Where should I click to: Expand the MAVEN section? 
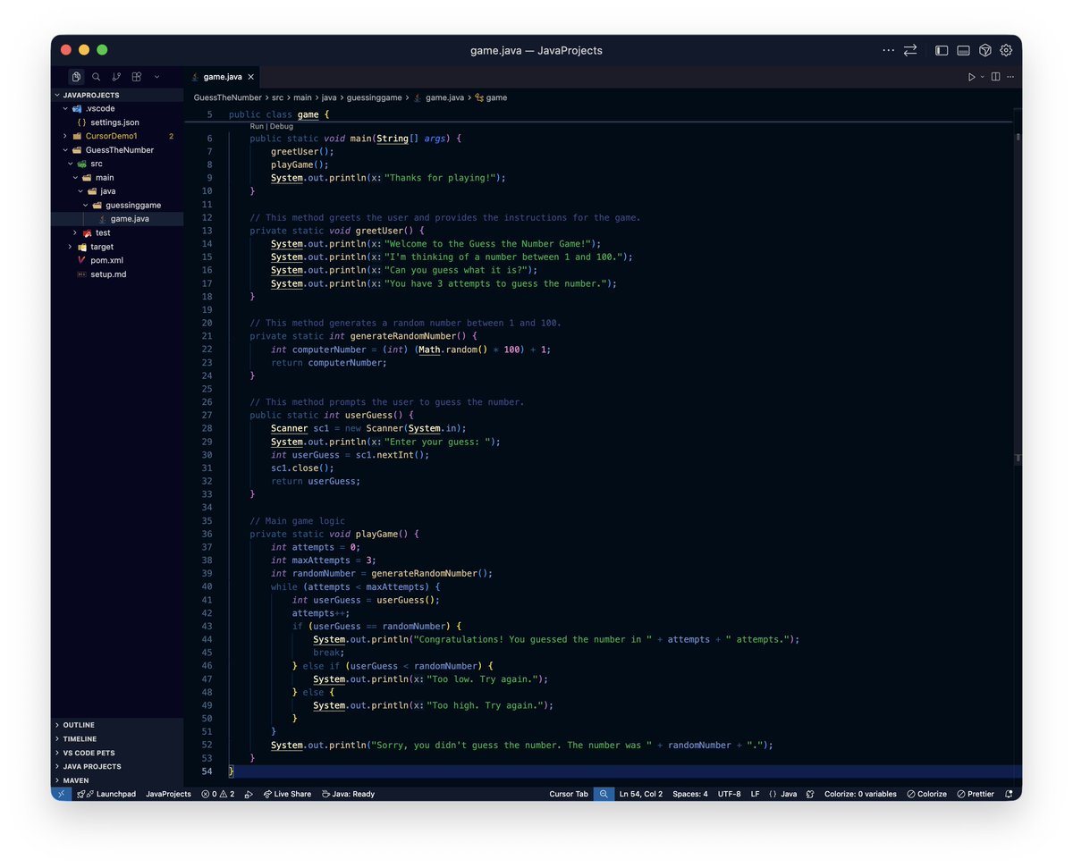pyautogui.click(x=117, y=780)
